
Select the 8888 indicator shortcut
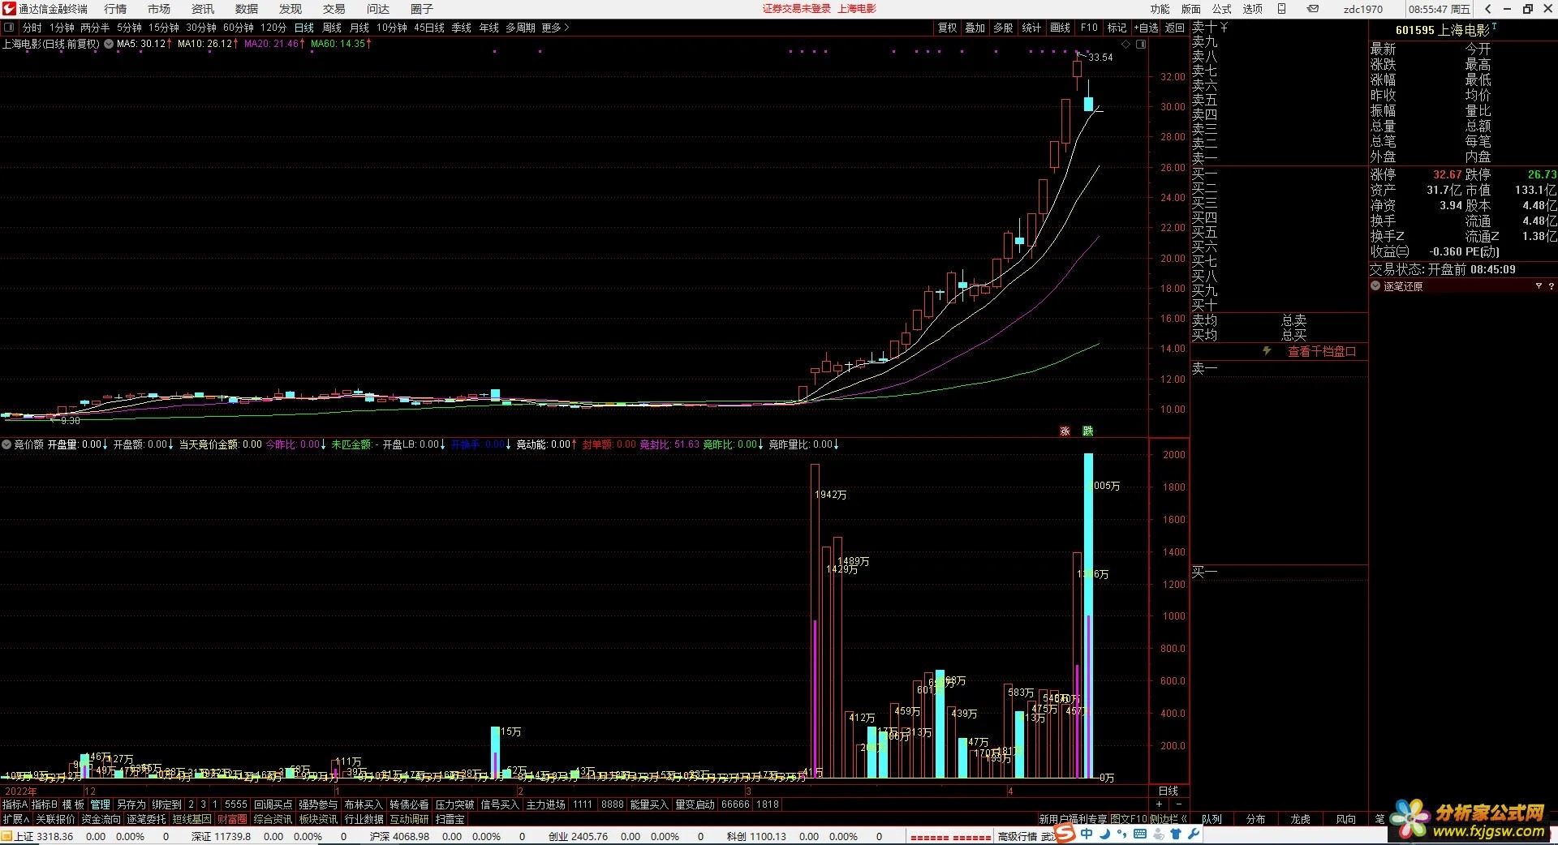(613, 804)
